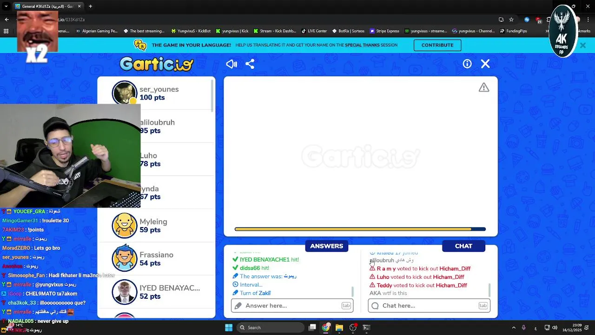Click the microphone tray icon

tap(524, 328)
